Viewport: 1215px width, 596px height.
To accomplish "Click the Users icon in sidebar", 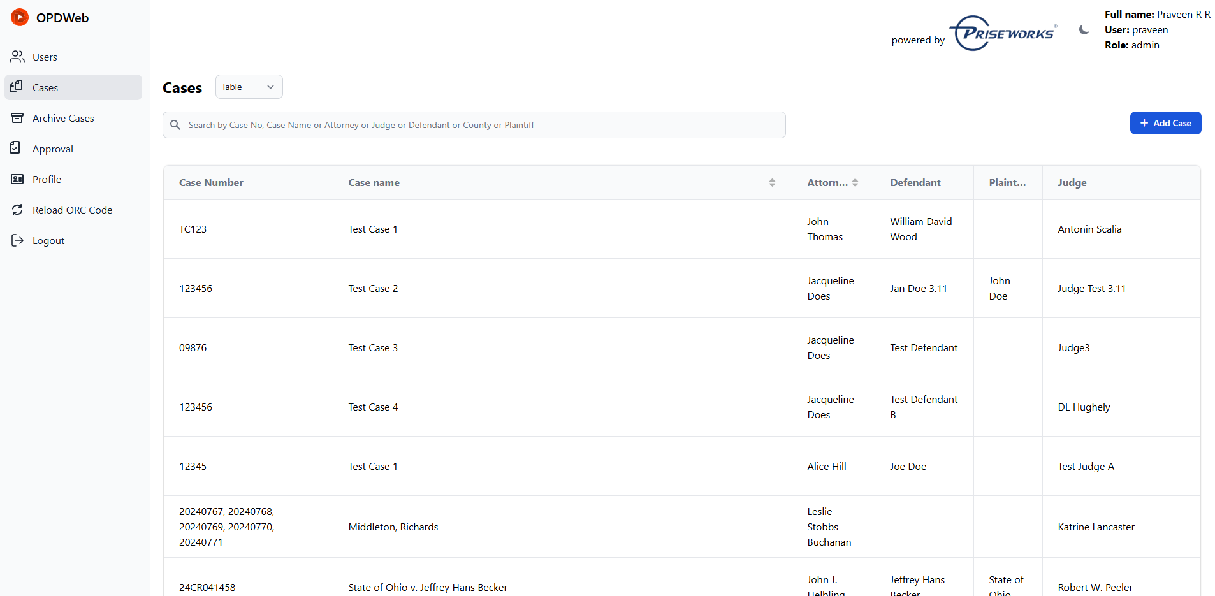I will 17,57.
